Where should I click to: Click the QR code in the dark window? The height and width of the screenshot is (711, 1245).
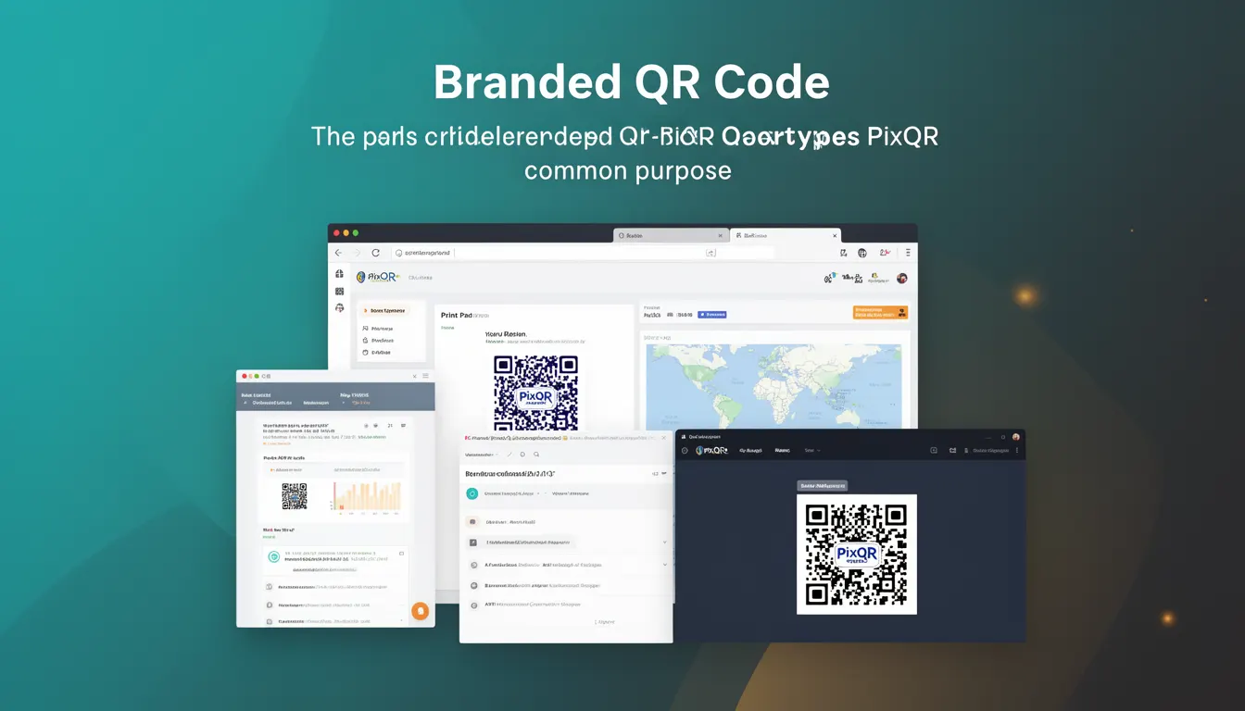click(x=857, y=555)
